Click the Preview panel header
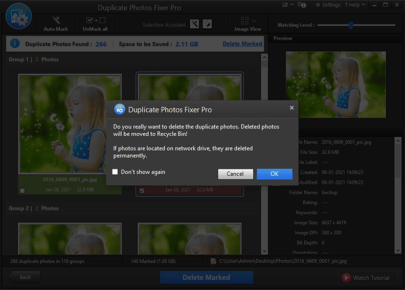Image resolution: width=405 pixels, height=290 pixels. (283, 38)
